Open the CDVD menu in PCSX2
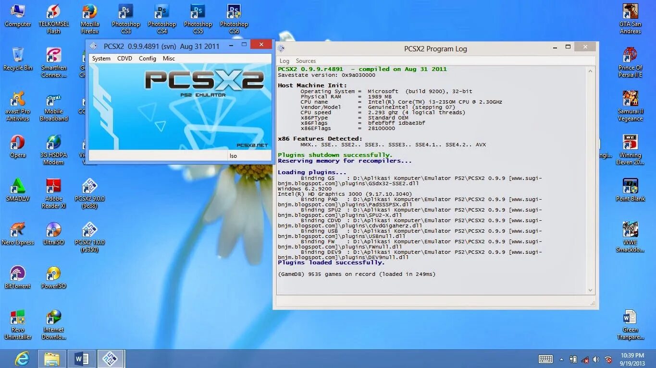 click(124, 58)
